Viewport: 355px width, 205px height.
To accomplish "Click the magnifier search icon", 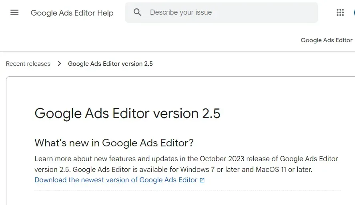I will tap(137, 12).
